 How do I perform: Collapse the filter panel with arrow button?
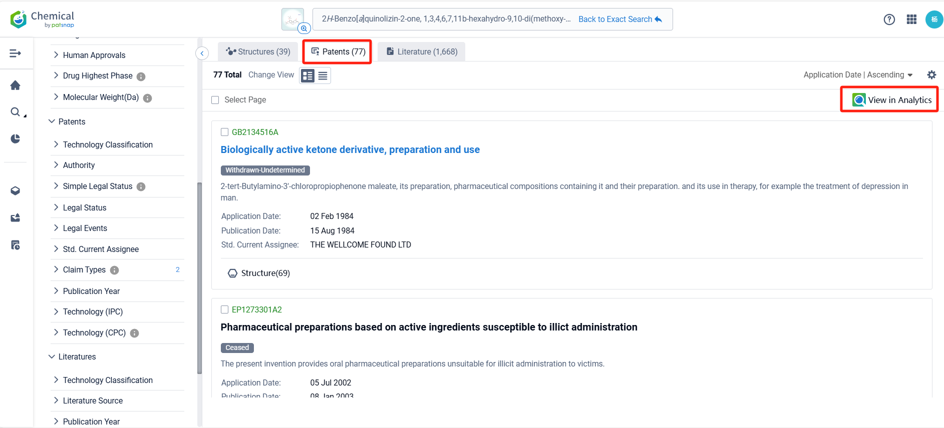(202, 53)
